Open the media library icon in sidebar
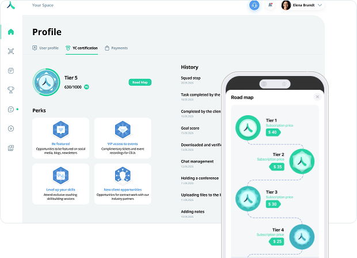 11,148
